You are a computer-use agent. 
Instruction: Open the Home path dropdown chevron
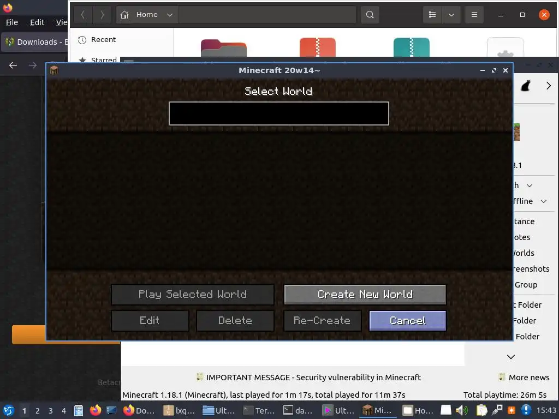(170, 15)
